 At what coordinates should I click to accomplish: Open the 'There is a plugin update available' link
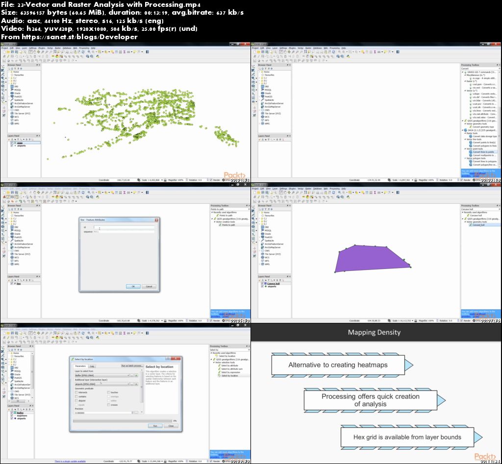(70, 462)
